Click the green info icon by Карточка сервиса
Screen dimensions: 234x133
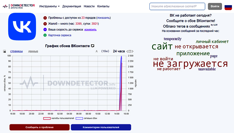pyautogui.click(x=45, y=35)
